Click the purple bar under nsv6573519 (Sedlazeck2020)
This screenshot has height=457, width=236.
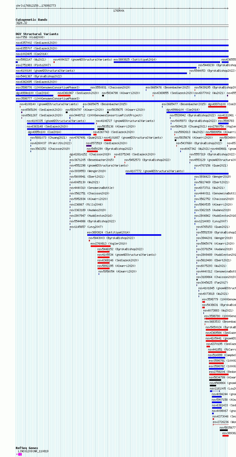[x=89, y=146]
